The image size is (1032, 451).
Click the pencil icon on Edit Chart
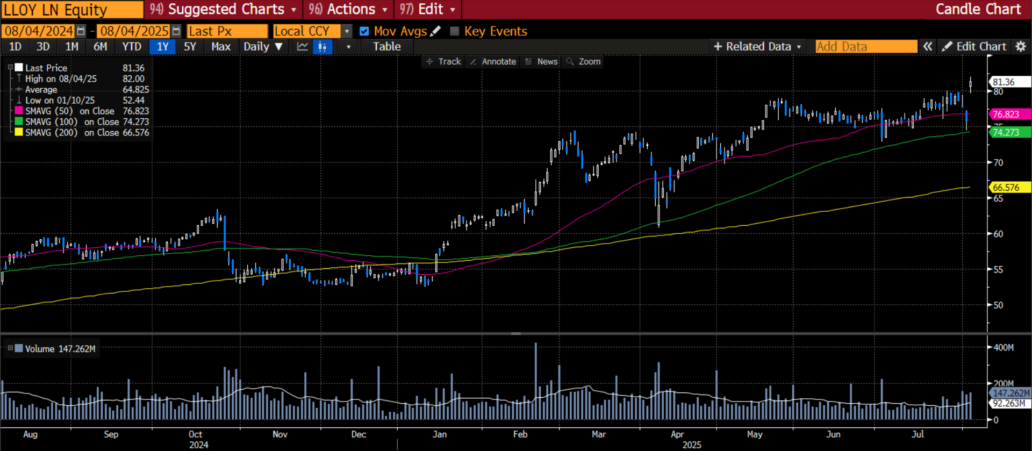tap(947, 47)
